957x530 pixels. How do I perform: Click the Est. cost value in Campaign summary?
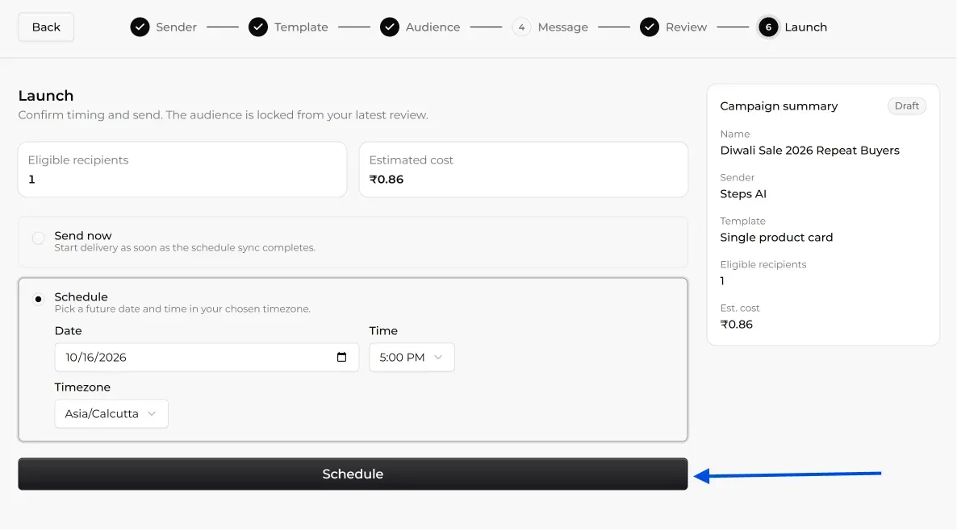pos(736,325)
